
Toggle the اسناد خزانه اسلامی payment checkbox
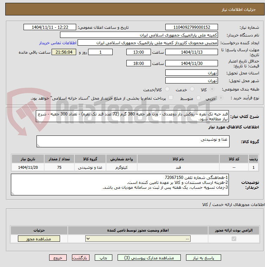pos(171,98)
